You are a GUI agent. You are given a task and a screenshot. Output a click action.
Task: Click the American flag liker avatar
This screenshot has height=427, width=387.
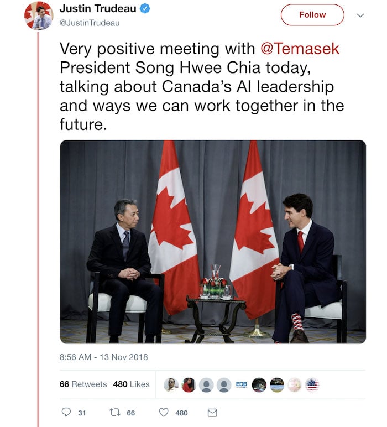(312, 384)
